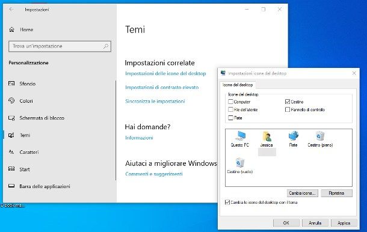Screen dimensions: 367x232
Task: Enable the Rete checkbox
Action: pos(230,118)
